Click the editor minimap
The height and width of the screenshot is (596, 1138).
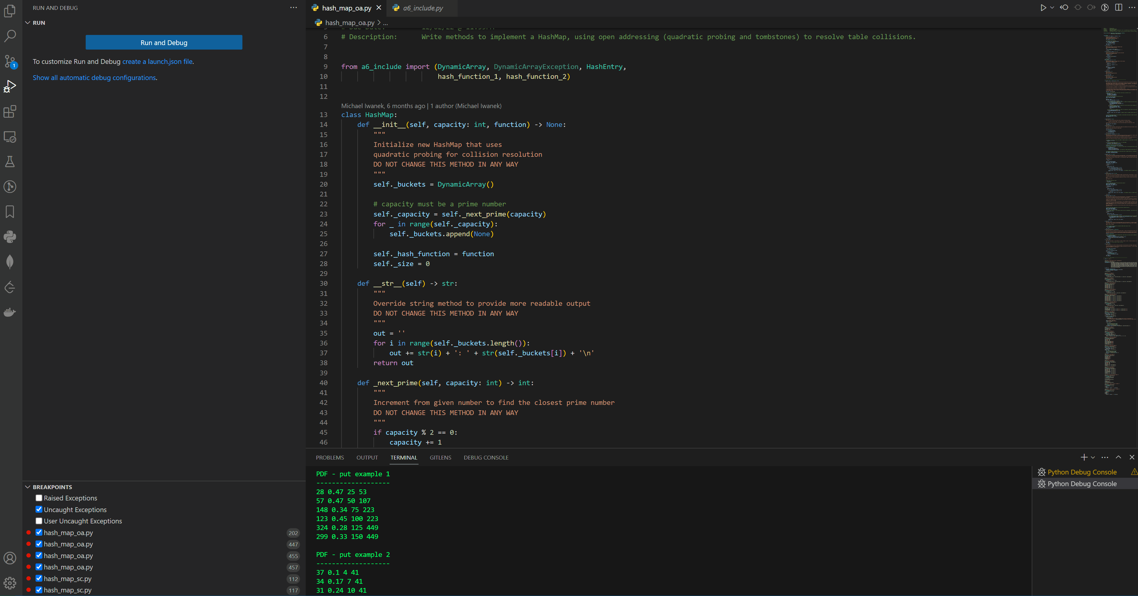(1120, 212)
